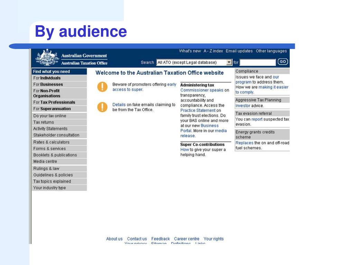Follow the report link for tax evasion
354x265 pixels.
click(x=257, y=119)
